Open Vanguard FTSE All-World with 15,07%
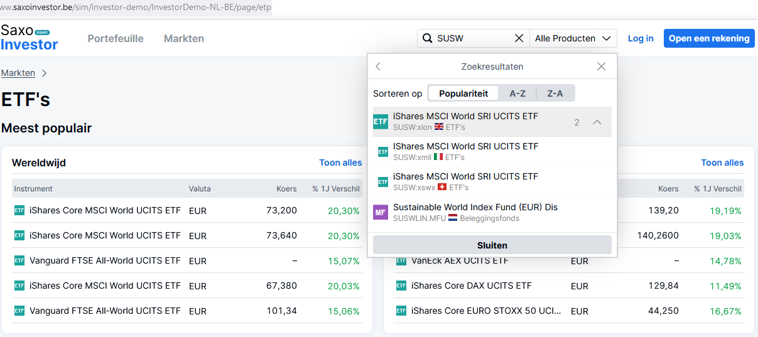Viewport: 758px width, 337px height. tap(187, 260)
